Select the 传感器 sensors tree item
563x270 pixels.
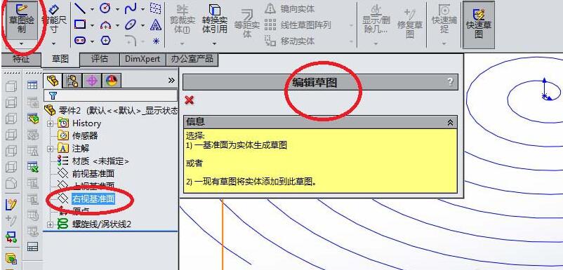tap(78, 135)
